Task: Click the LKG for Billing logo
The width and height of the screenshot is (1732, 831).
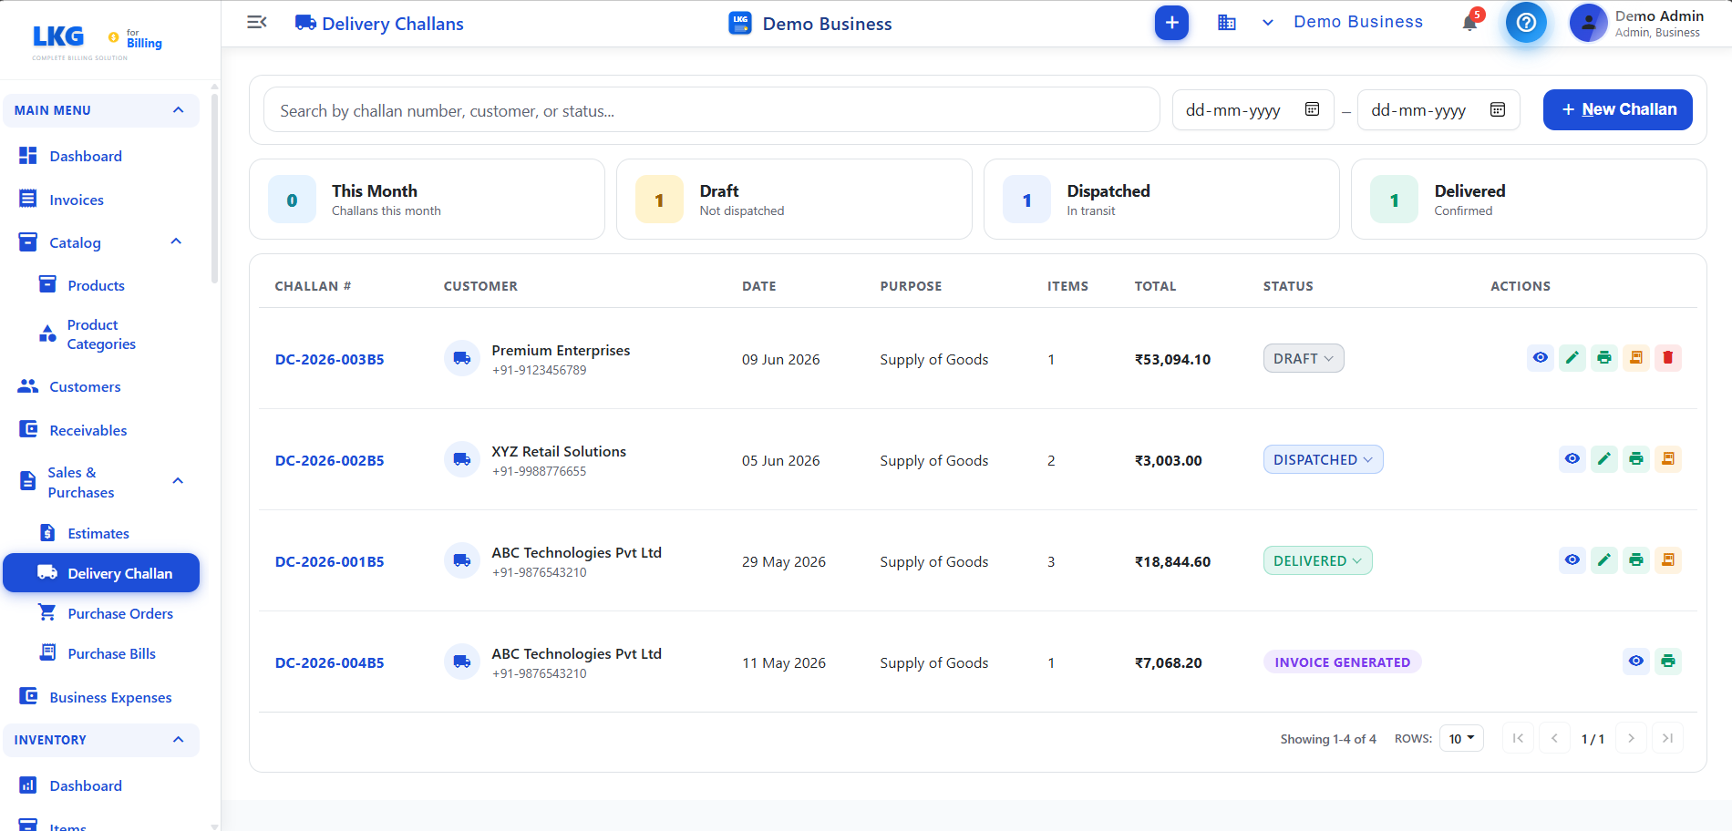Action: 98,40
